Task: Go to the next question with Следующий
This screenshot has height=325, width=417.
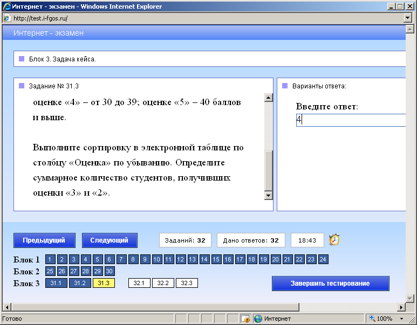Action: [x=110, y=240]
